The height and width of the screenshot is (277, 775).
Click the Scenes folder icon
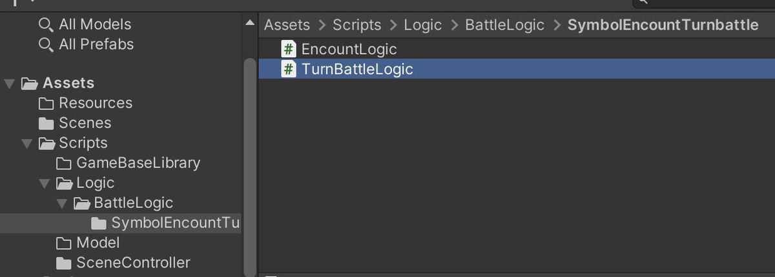(46, 124)
